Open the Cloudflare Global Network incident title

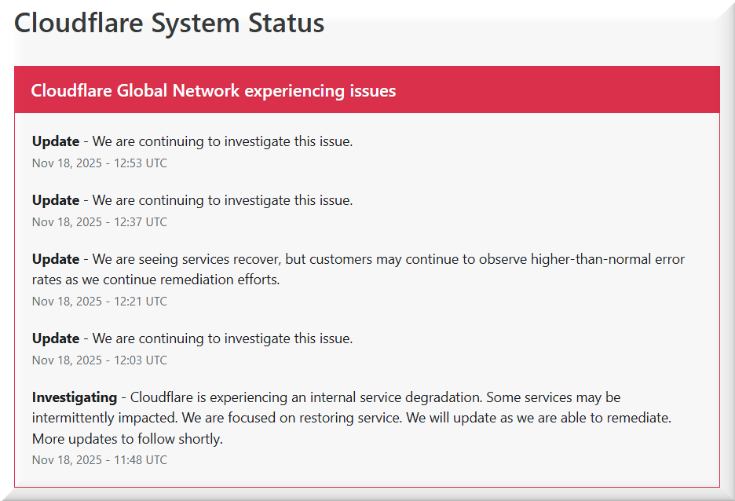coord(213,91)
